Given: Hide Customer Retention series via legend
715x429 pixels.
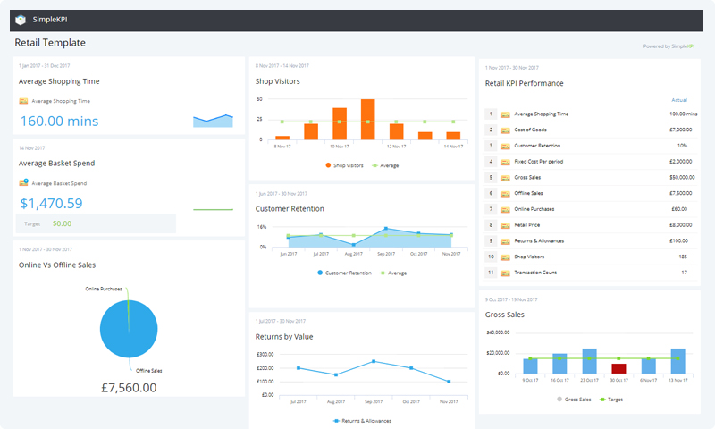Looking at the screenshot, I should pos(346,273).
